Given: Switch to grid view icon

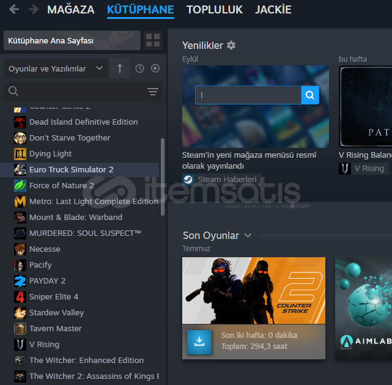Looking at the screenshot, I should (x=153, y=40).
